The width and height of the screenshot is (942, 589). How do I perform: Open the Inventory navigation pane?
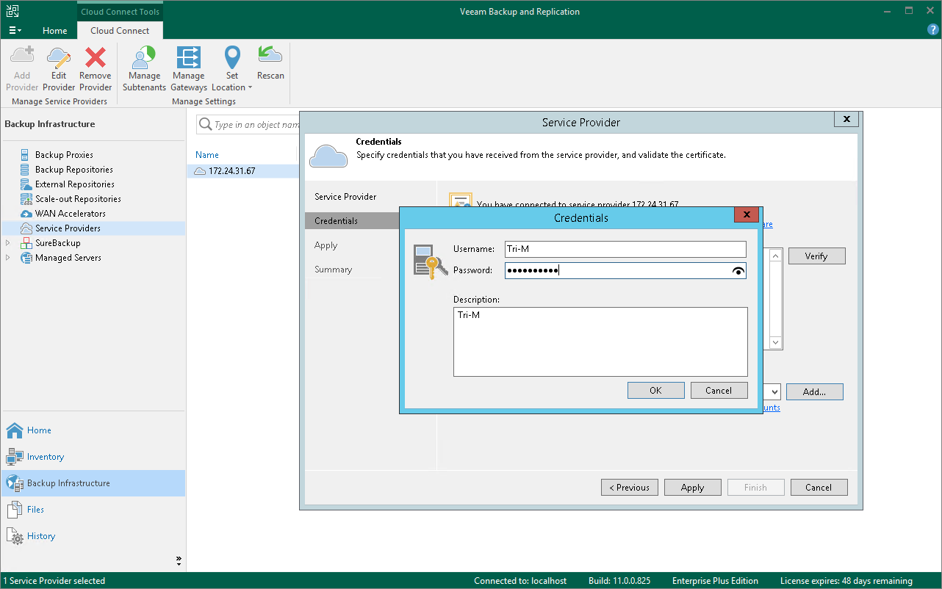tap(93, 457)
